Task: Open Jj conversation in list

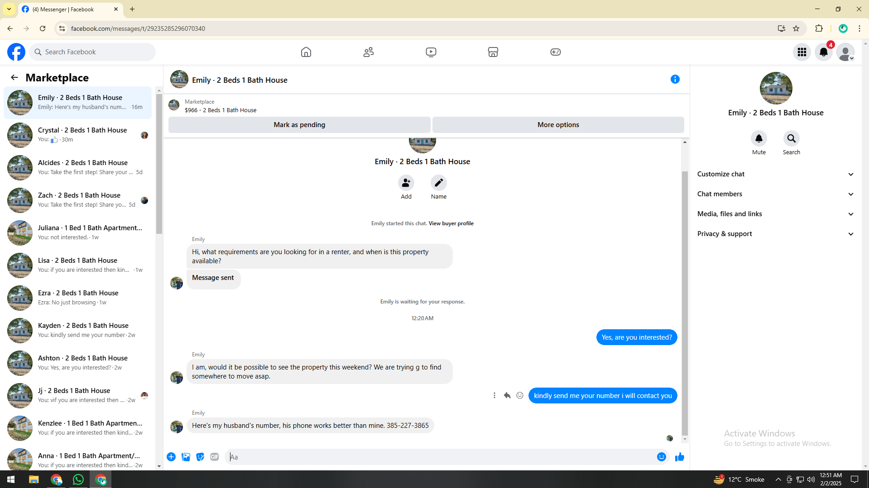Action: (x=77, y=396)
